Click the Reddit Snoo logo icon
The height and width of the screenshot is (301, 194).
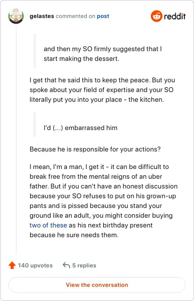click(x=157, y=16)
